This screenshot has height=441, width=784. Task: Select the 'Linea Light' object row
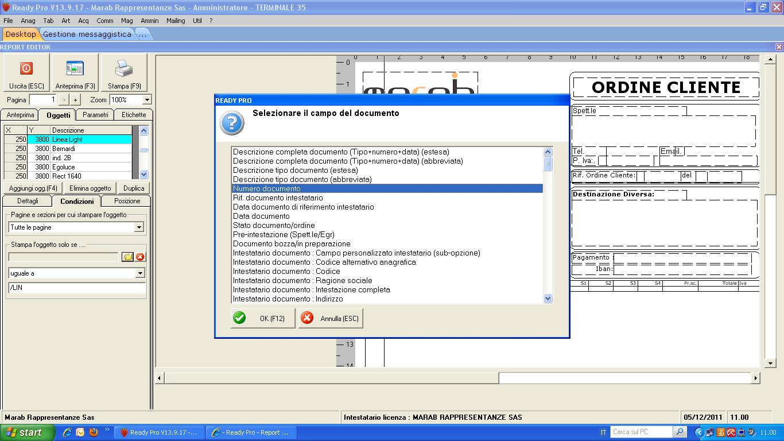[68, 140]
